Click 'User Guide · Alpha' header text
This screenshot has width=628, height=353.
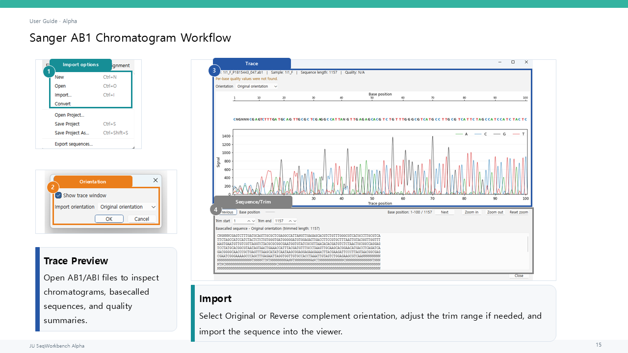coord(53,21)
